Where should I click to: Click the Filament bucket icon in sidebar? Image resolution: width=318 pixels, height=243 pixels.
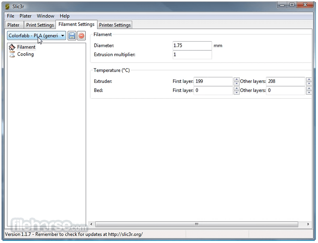click(x=12, y=47)
